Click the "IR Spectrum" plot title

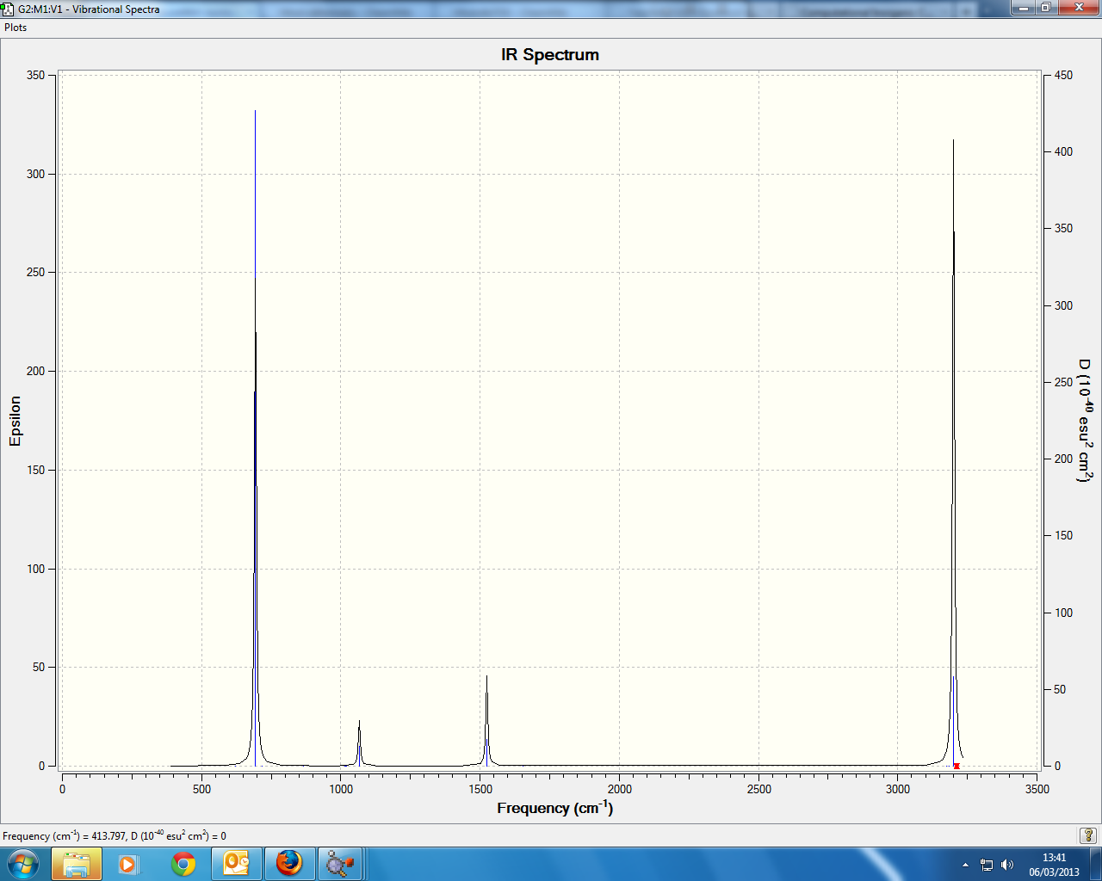[550, 55]
